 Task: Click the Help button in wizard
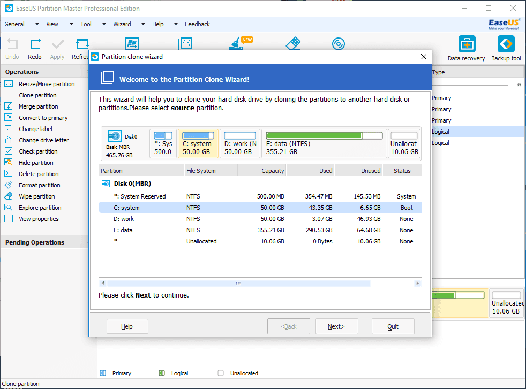pos(127,326)
